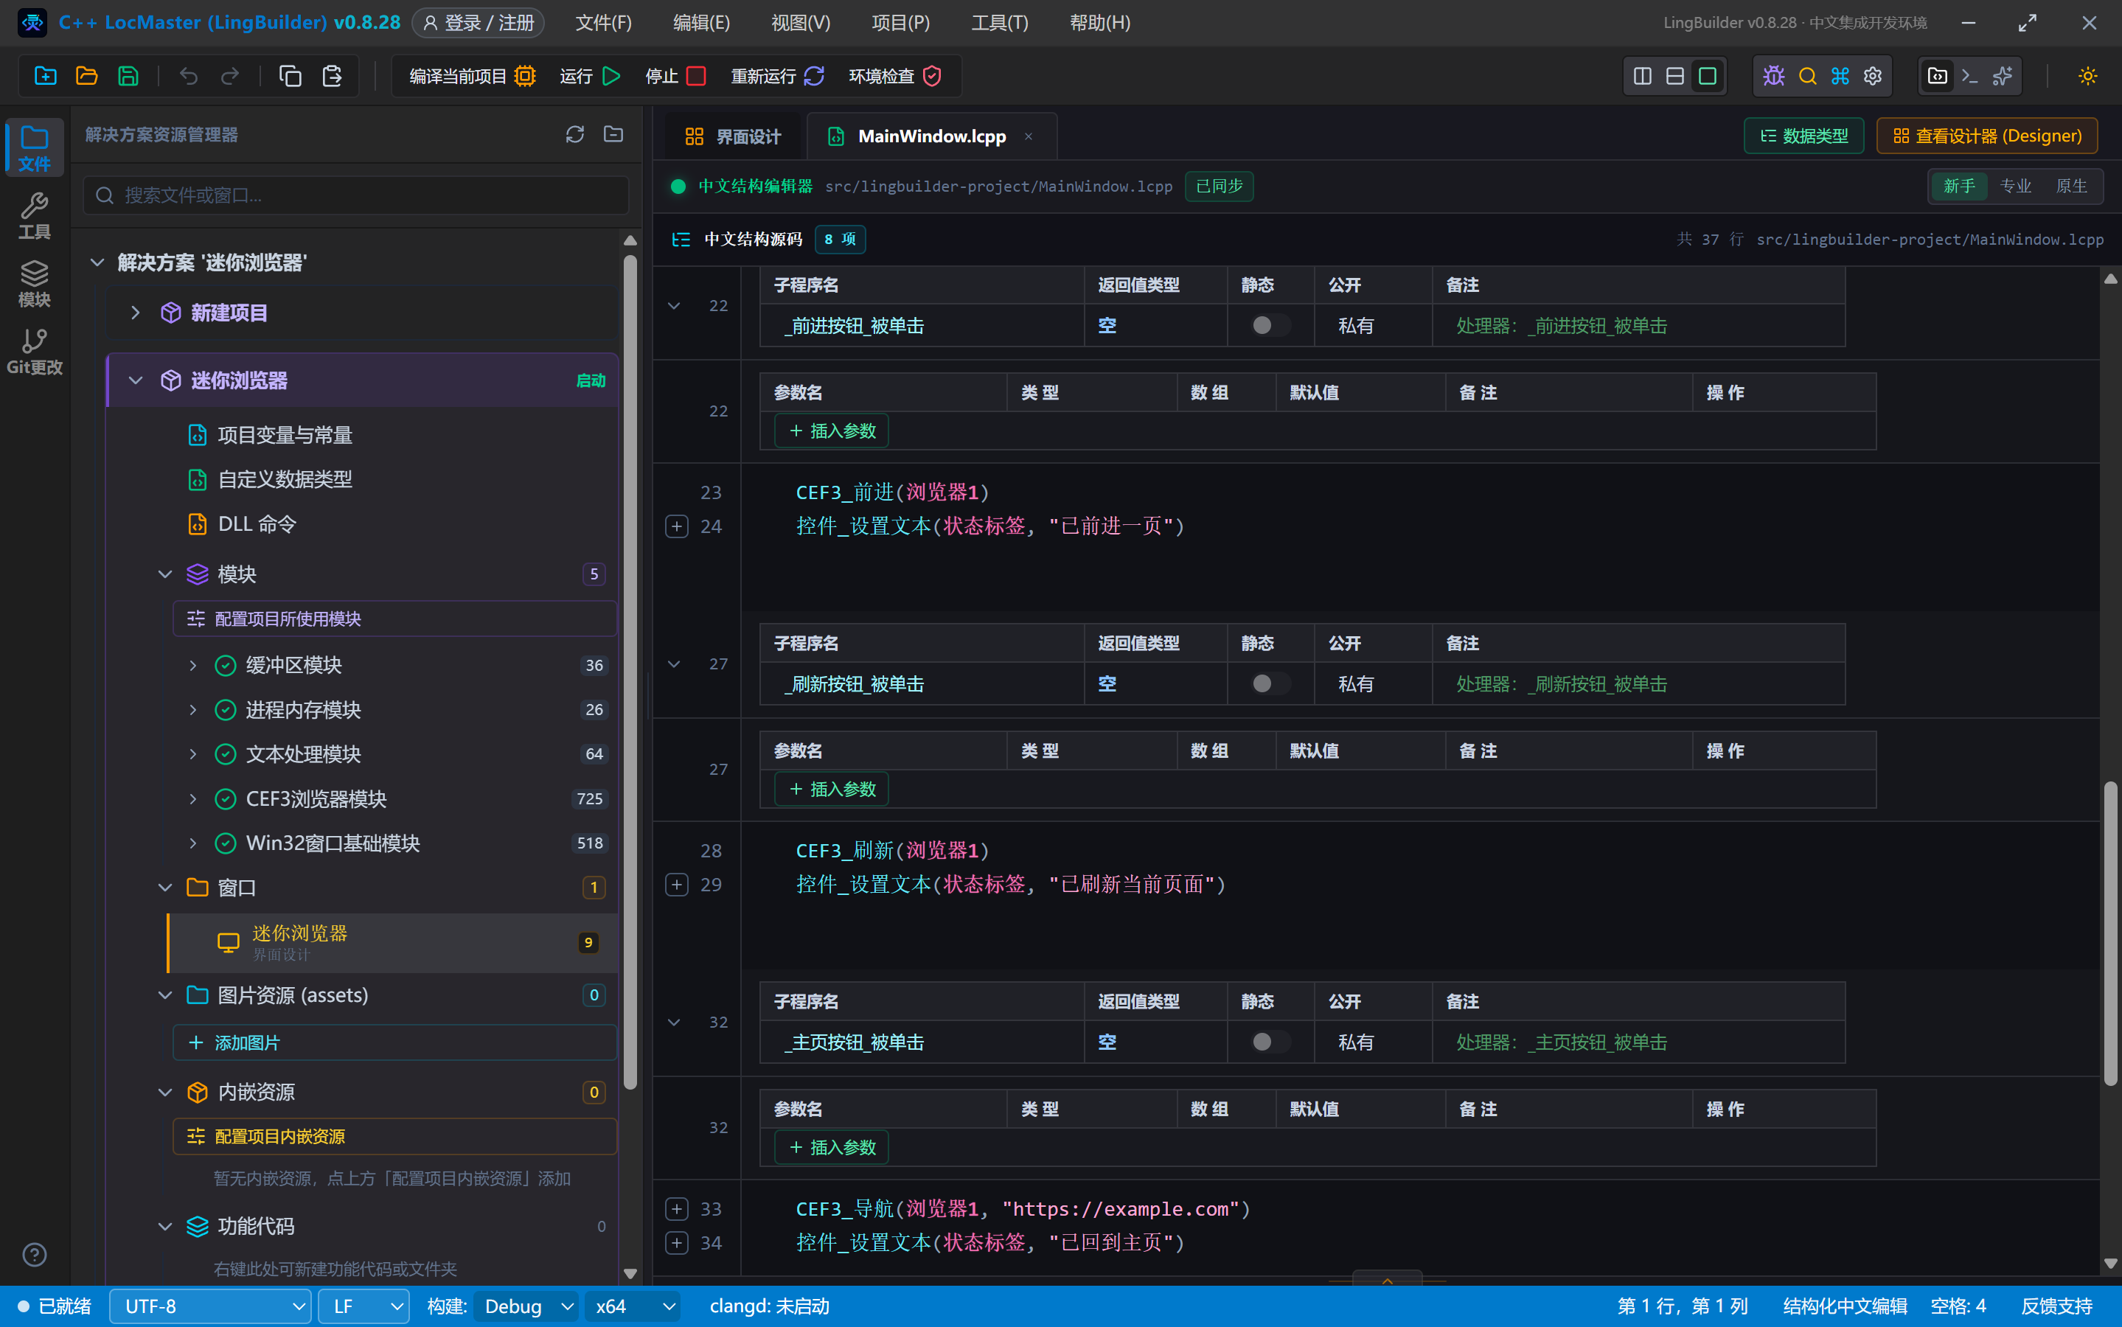2122x1327 pixels.
Task: Click the editor vertical scrollbar thumb
Action: point(2111,935)
